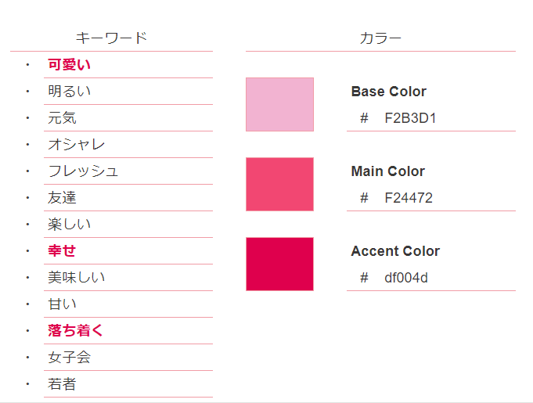533x403 pixels.
Task: Click the highlighted keyword 可愛い
Action: (x=69, y=65)
